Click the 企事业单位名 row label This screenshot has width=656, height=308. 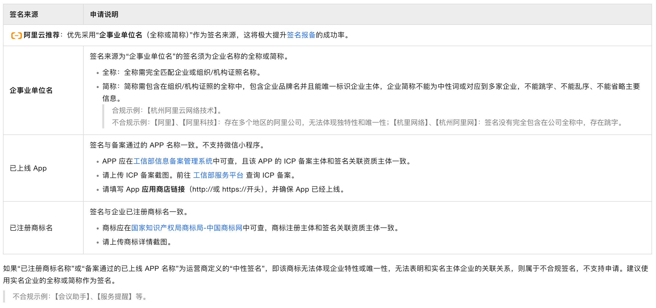pos(31,90)
